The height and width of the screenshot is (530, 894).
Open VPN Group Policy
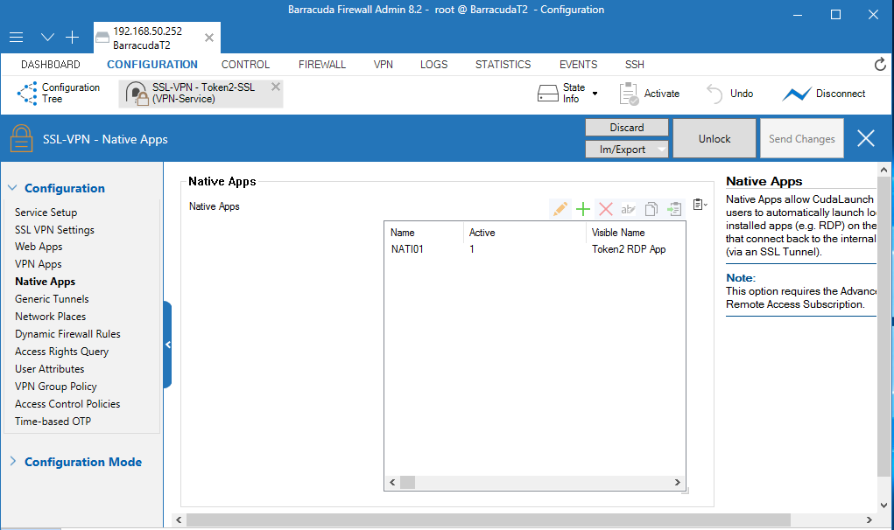tap(56, 387)
